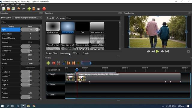Click the Redo arrow icon

24,9
